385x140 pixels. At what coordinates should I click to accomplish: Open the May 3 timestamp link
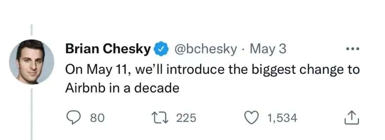coord(268,50)
